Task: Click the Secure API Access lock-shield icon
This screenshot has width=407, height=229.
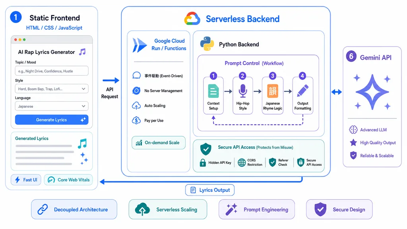Action: [x=300, y=162]
